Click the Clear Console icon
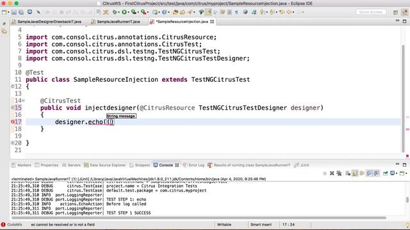Viewport: 410px width, 230px height. point(348,173)
